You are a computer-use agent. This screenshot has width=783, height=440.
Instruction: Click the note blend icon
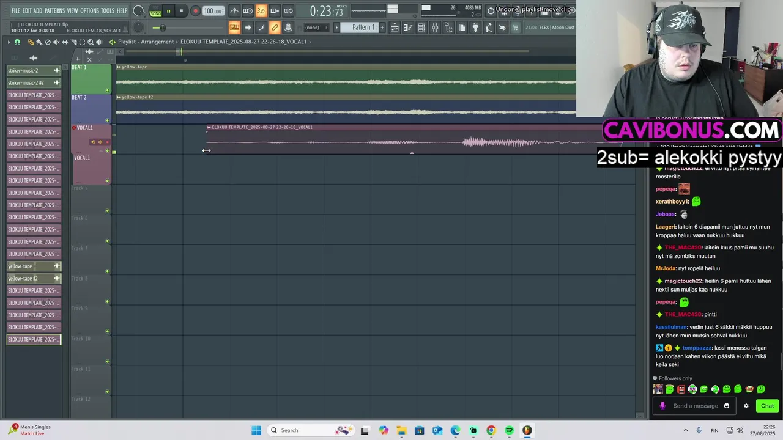click(x=261, y=28)
